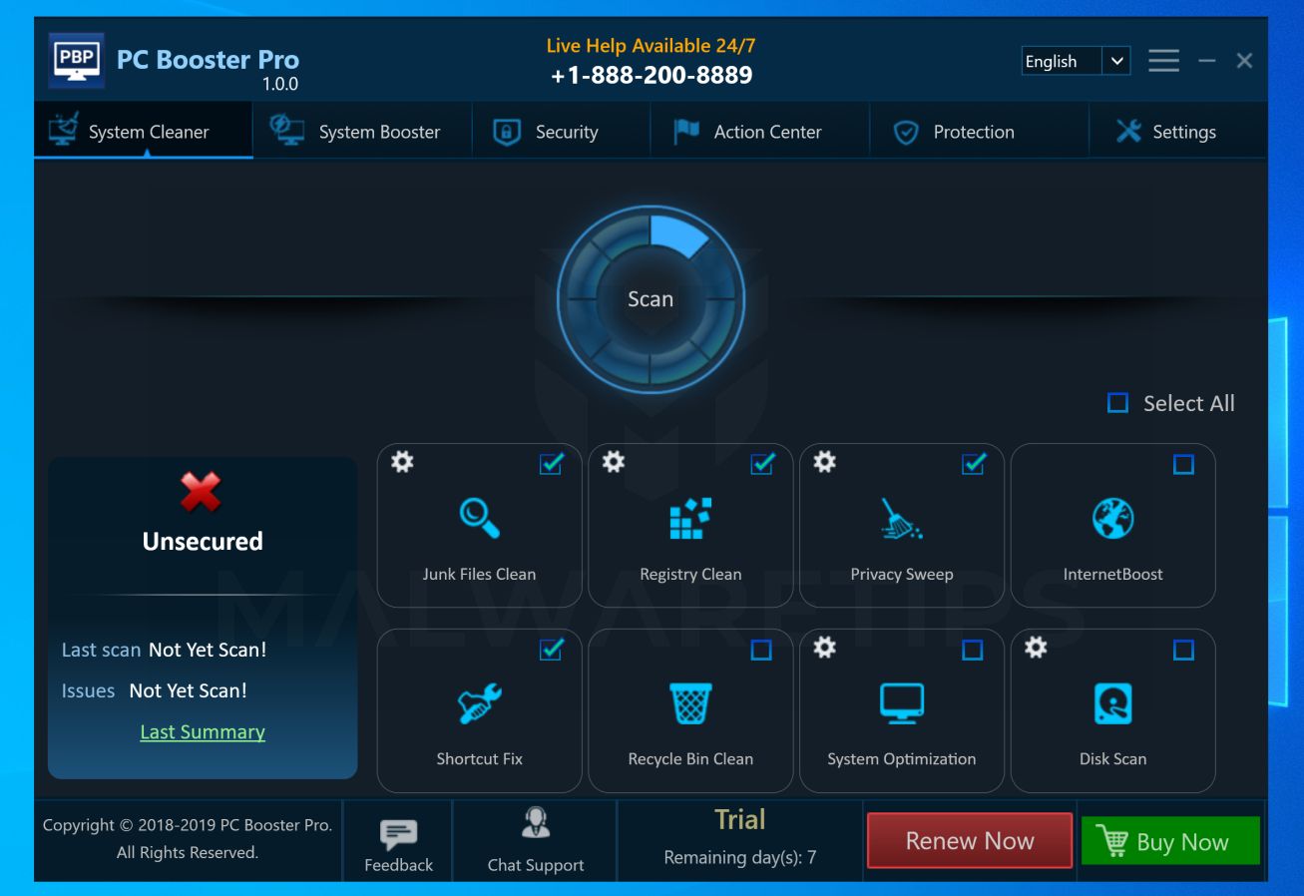
Task: Open the Last Summary link
Action: click(203, 731)
